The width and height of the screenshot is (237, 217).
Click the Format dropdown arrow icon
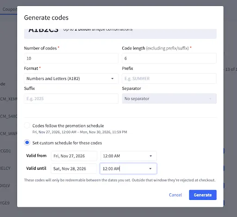point(112,79)
